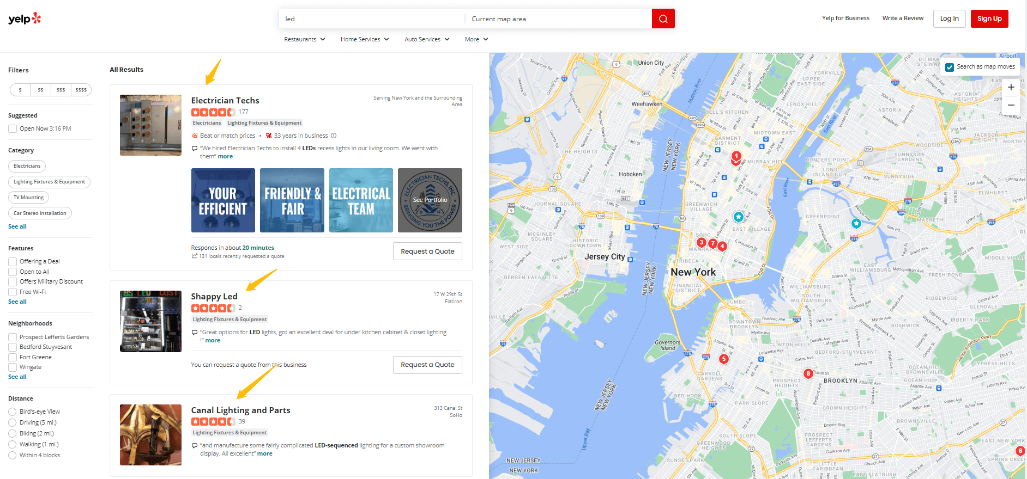Screen dimensions: 1027x479
Task: See all features
Action: click(x=17, y=302)
